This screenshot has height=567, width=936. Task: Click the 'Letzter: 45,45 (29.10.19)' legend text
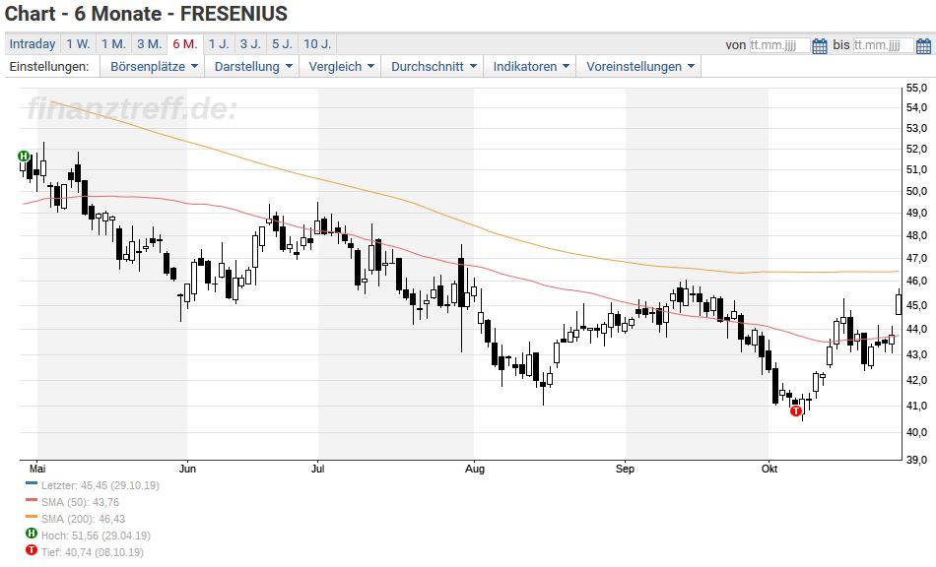[100, 486]
